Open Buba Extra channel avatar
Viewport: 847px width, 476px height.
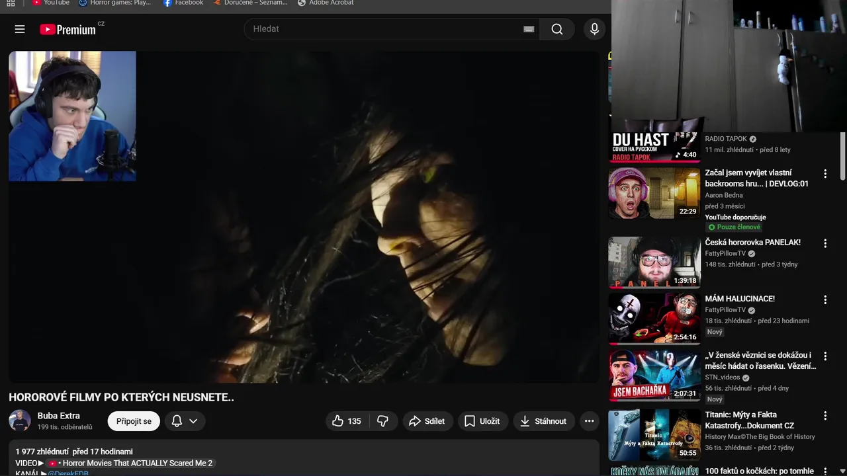pyautogui.click(x=20, y=420)
